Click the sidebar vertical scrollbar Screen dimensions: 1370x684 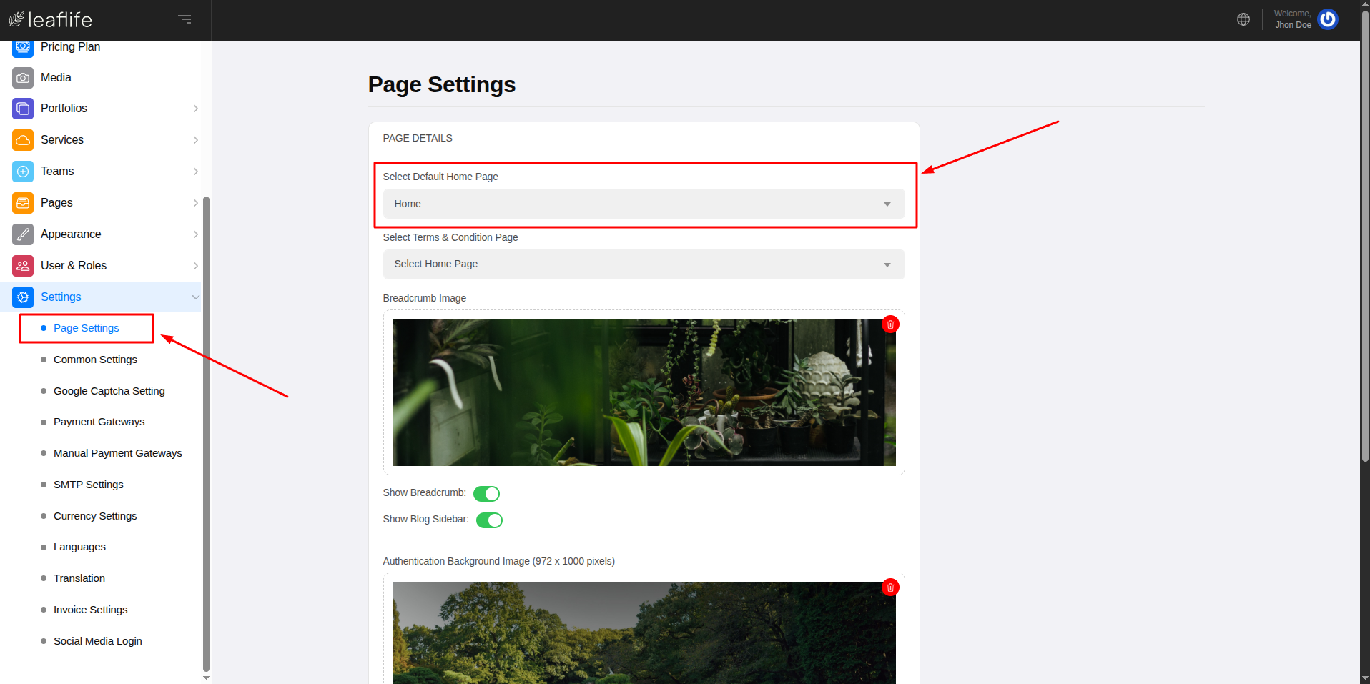click(x=206, y=433)
